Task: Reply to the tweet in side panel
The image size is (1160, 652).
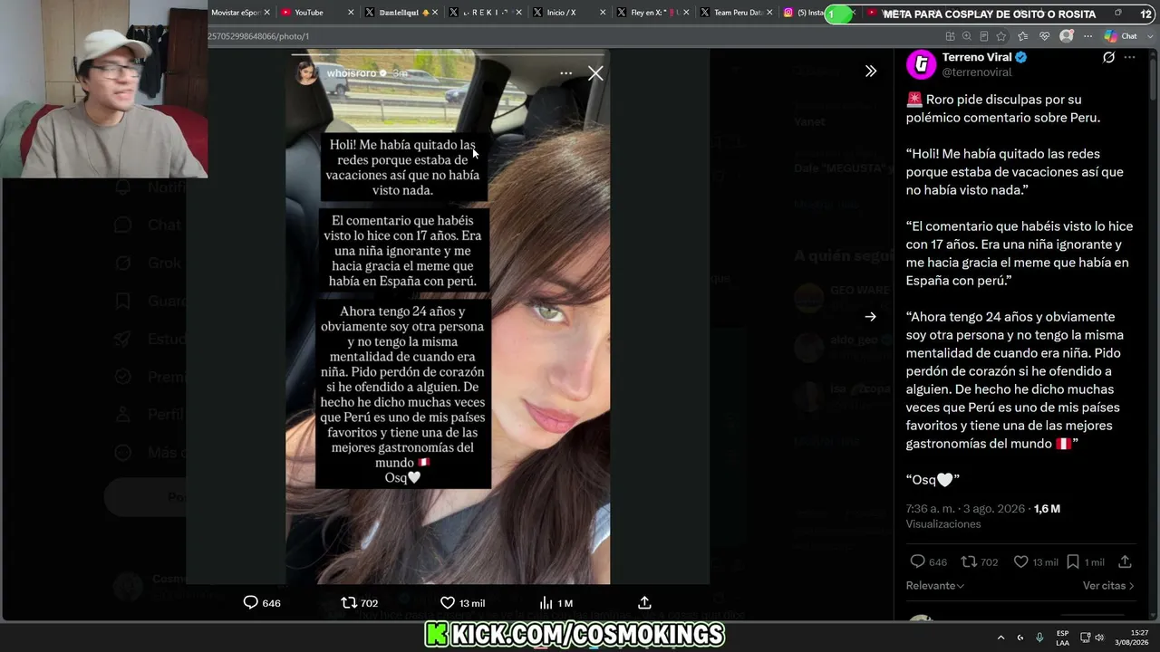Action: point(917,561)
